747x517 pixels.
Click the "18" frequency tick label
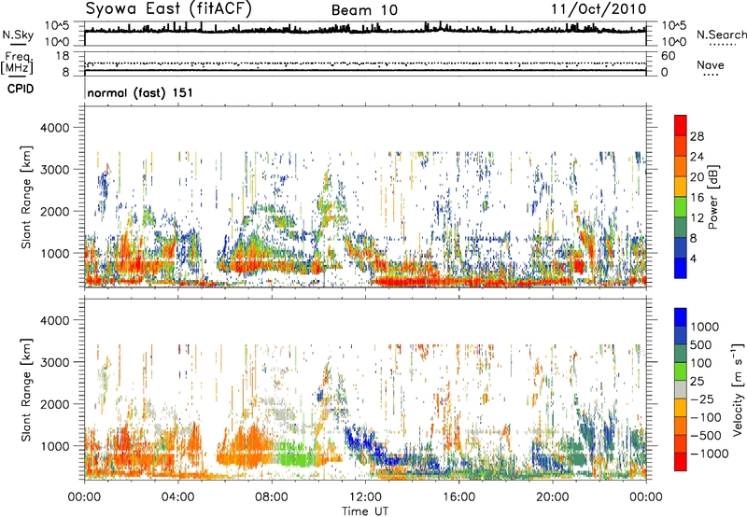click(x=62, y=56)
